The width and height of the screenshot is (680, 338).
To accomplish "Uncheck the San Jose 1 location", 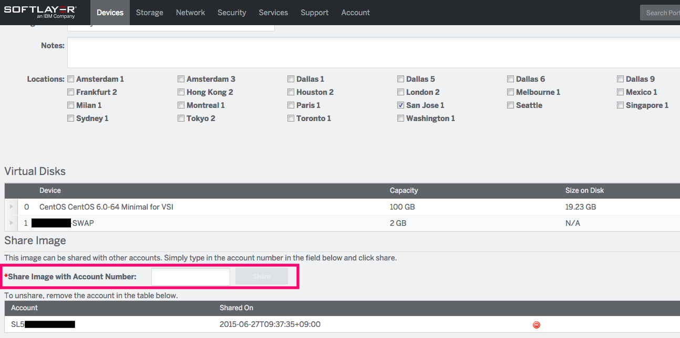I will (400, 105).
